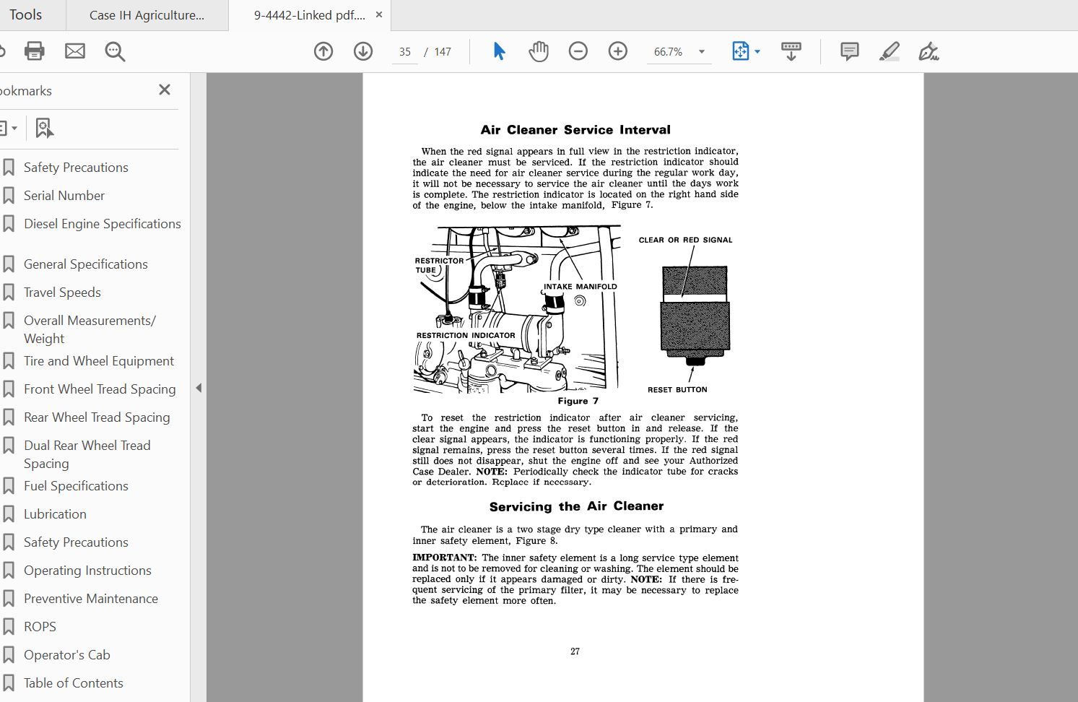Switch to Case IH Agriculture tab
The image size is (1078, 702).
click(x=147, y=15)
